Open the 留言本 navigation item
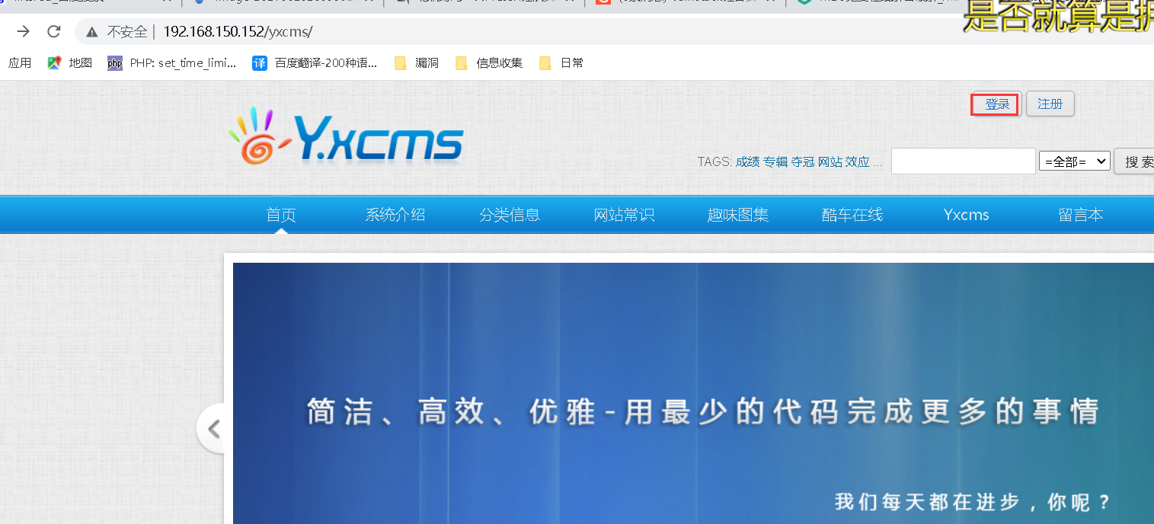This screenshot has width=1154, height=524. click(x=1080, y=214)
